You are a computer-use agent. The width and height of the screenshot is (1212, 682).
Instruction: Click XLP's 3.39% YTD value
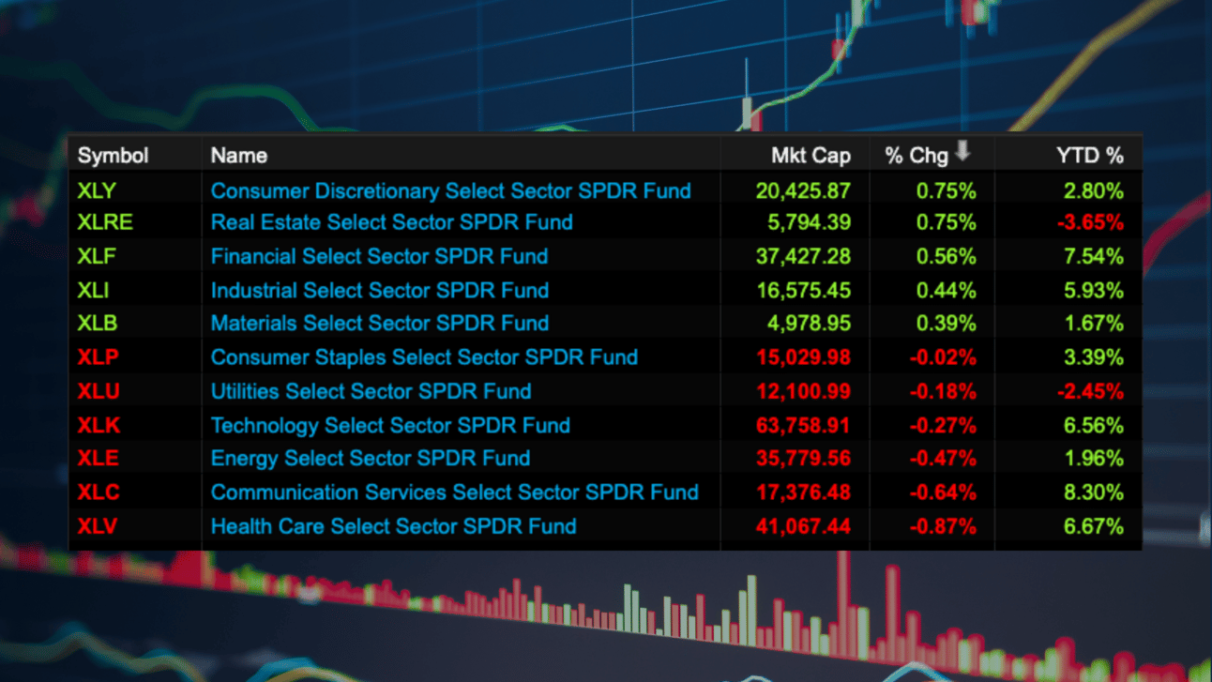(1093, 357)
